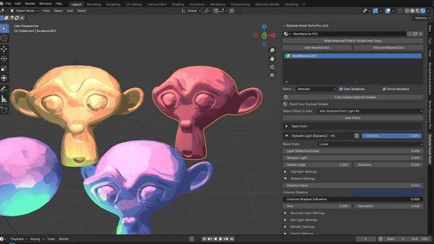This screenshot has height=244, width=434.
Task: Expand the Base Color section
Action: pyautogui.click(x=286, y=126)
